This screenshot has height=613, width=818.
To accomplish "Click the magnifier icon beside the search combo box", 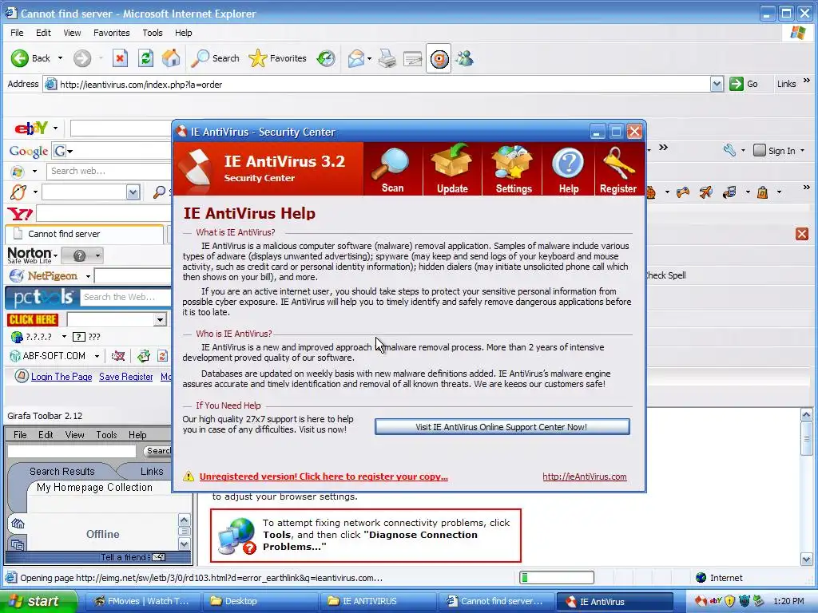I will pyautogui.click(x=159, y=192).
